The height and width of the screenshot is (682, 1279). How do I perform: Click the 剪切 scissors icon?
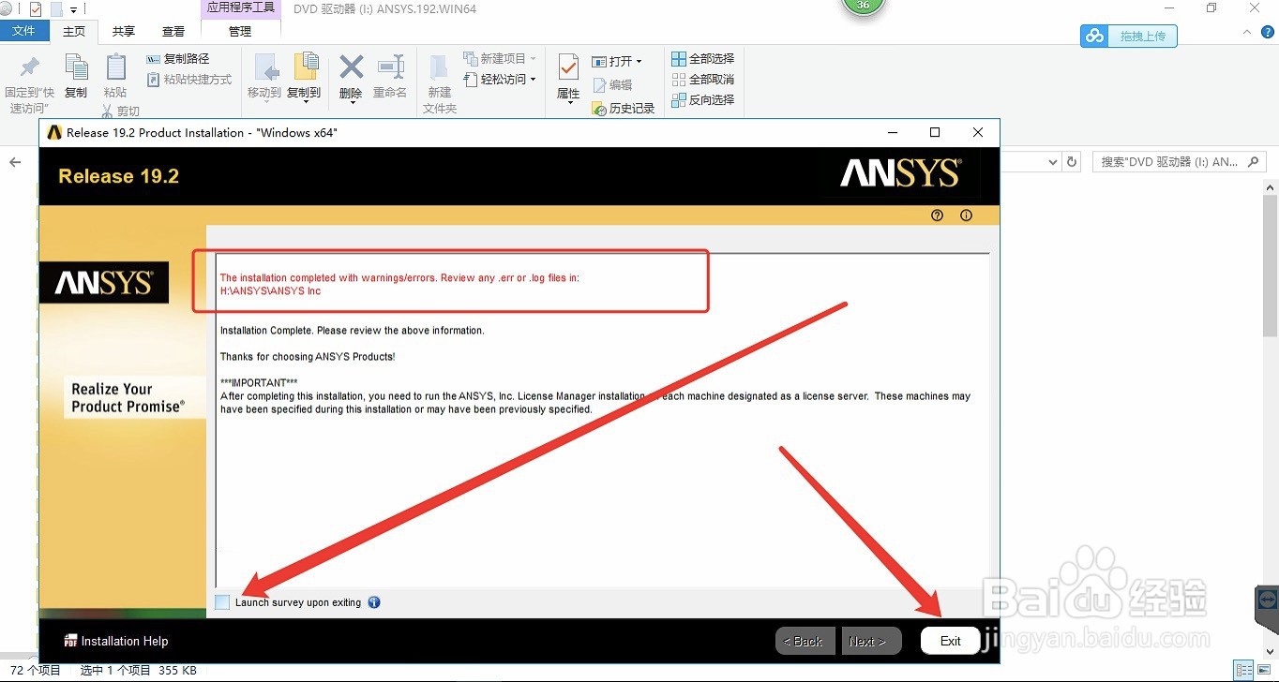(107, 111)
